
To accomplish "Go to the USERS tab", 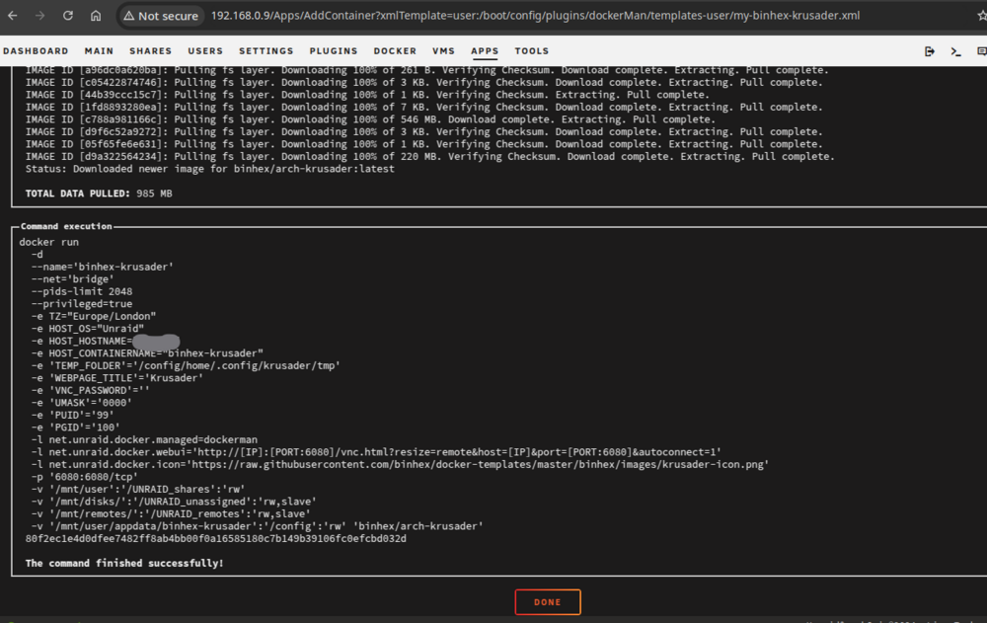I will point(205,51).
